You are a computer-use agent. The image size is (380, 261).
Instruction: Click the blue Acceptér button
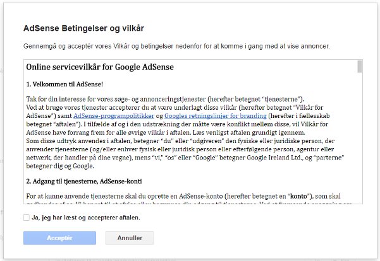click(x=59, y=238)
